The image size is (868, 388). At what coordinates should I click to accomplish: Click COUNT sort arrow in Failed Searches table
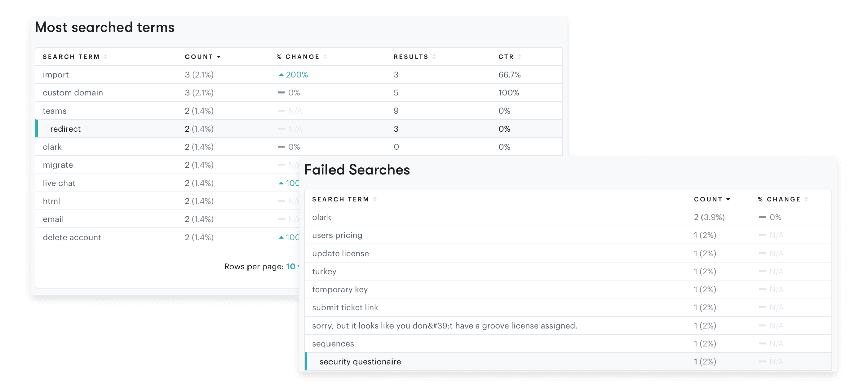coord(728,199)
